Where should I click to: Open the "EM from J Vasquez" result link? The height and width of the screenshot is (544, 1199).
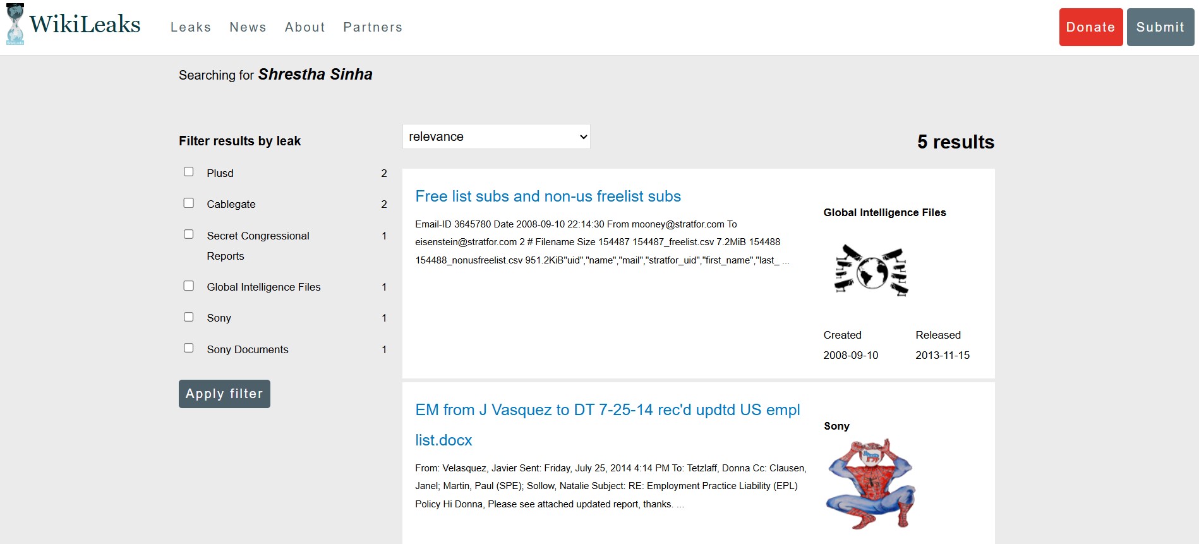(x=607, y=410)
